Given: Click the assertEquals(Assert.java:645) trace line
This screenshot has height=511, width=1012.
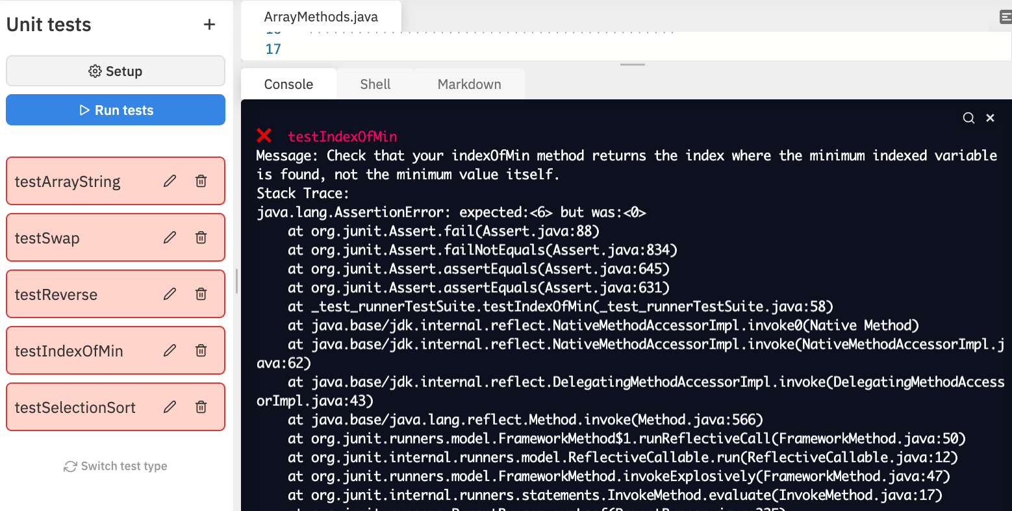Looking at the screenshot, I should (479, 269).
